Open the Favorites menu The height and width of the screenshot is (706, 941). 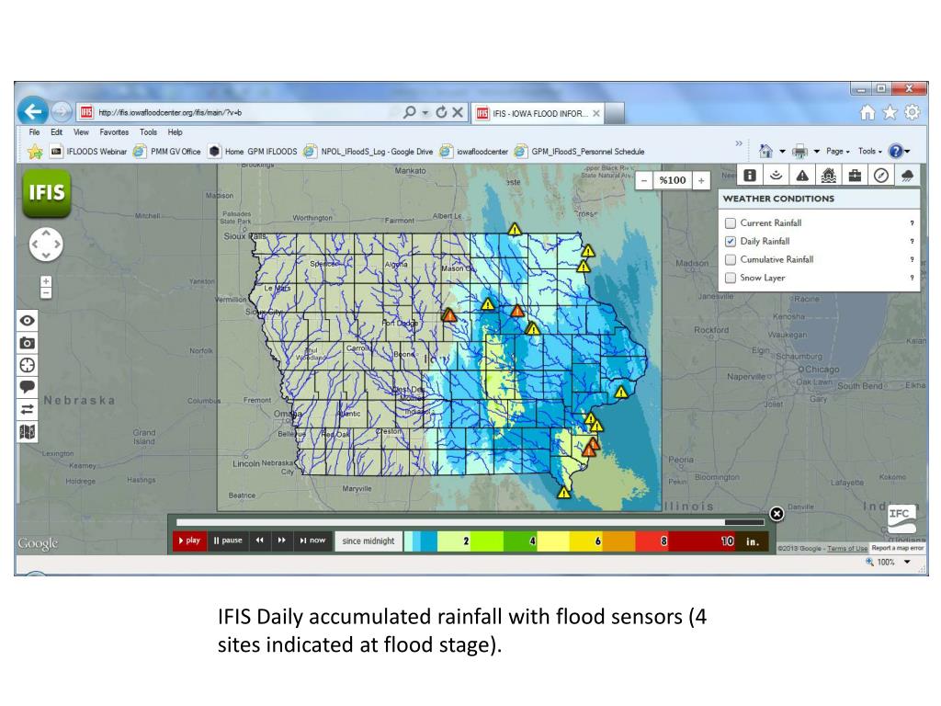coord(114,132)
